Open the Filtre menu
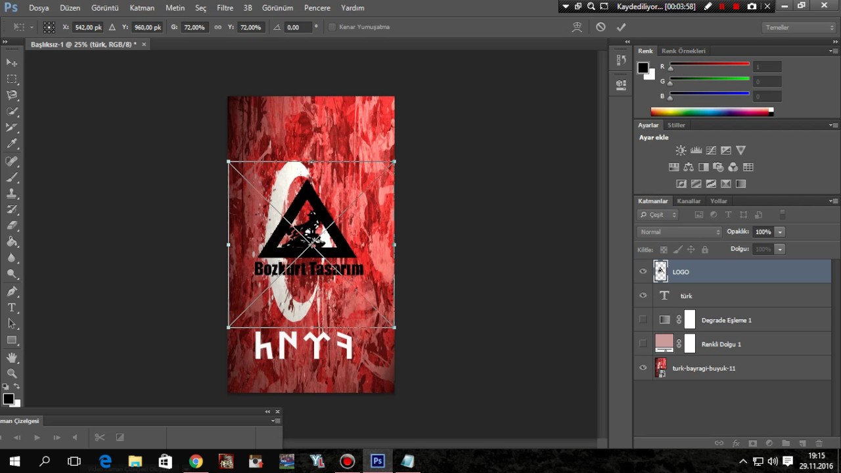Viewport: 841px width, 473px height. coord(225,8)
